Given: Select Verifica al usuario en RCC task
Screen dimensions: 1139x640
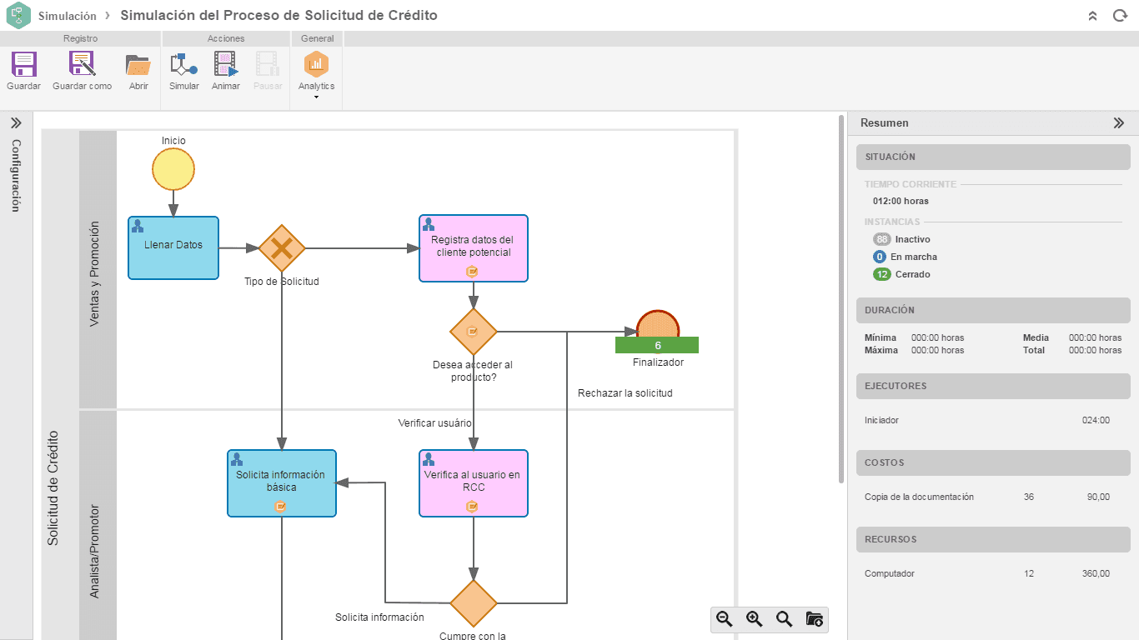Looking at the screenshot, I should pyautogui.click(x=474, y=483).
